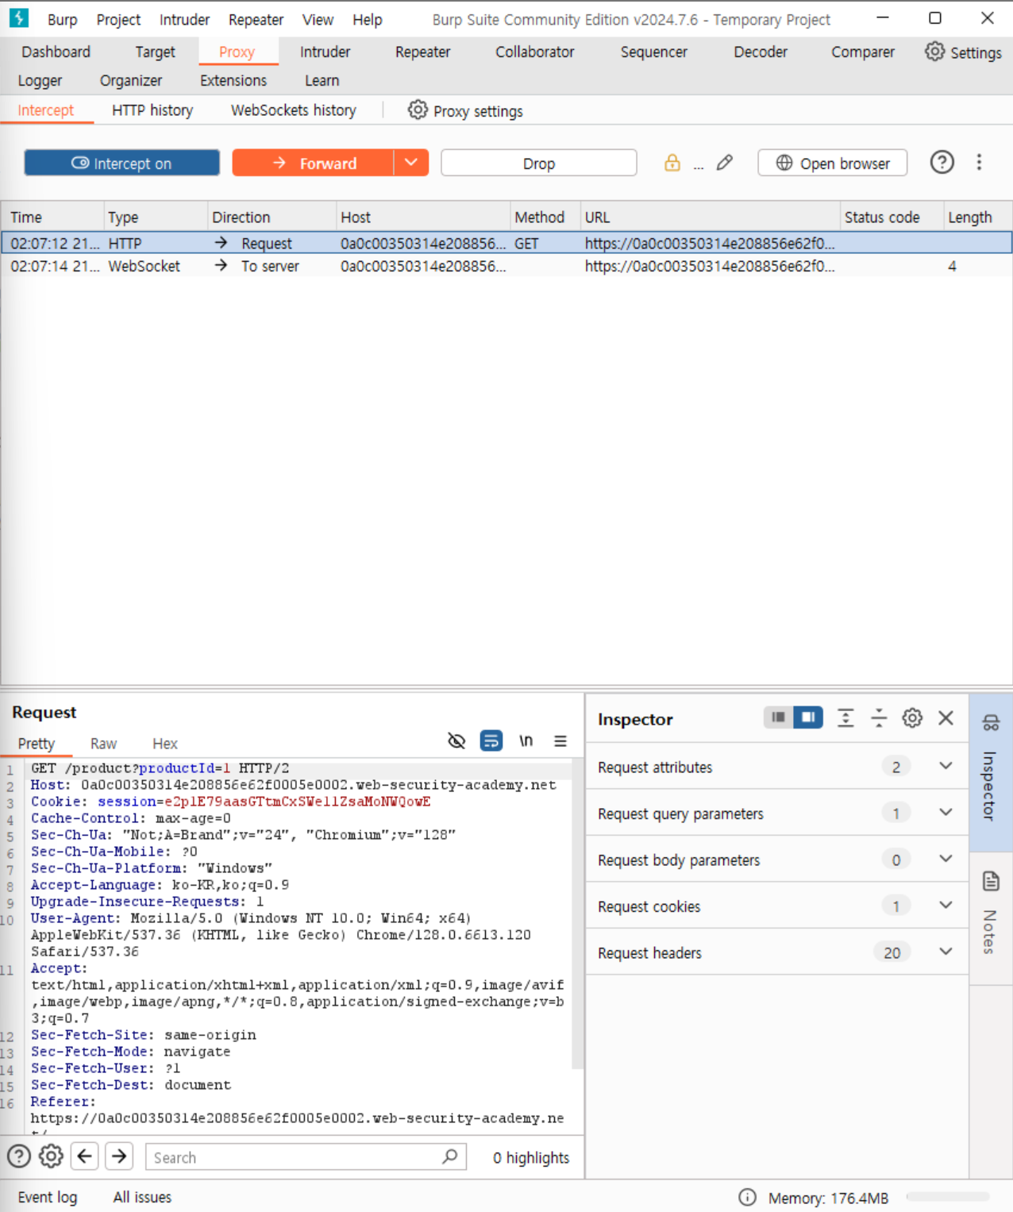The height and width of the screenshot is (1212, 1013).
Task: Open intercept help question mark
Action: tap(942, 163)
